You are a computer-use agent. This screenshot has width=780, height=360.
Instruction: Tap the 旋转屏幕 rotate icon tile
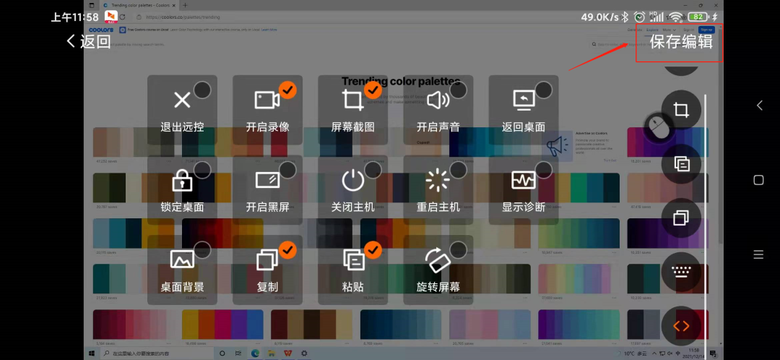[438, 270]
